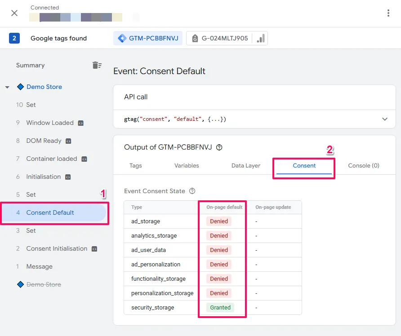The height and width of the screenshot is (336, 401).
Task: Switch to the Tags tab
Action: click(x=135, y=165)
